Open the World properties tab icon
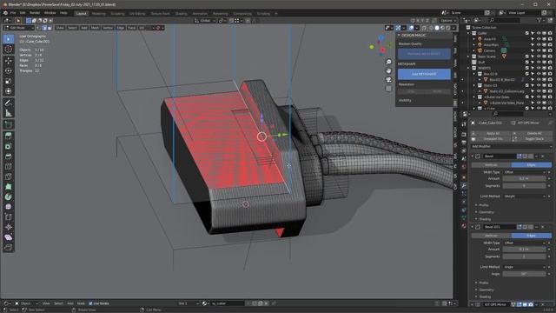This screenshot has width=556, height=313. pyautogui.click(x=464, y=167)
